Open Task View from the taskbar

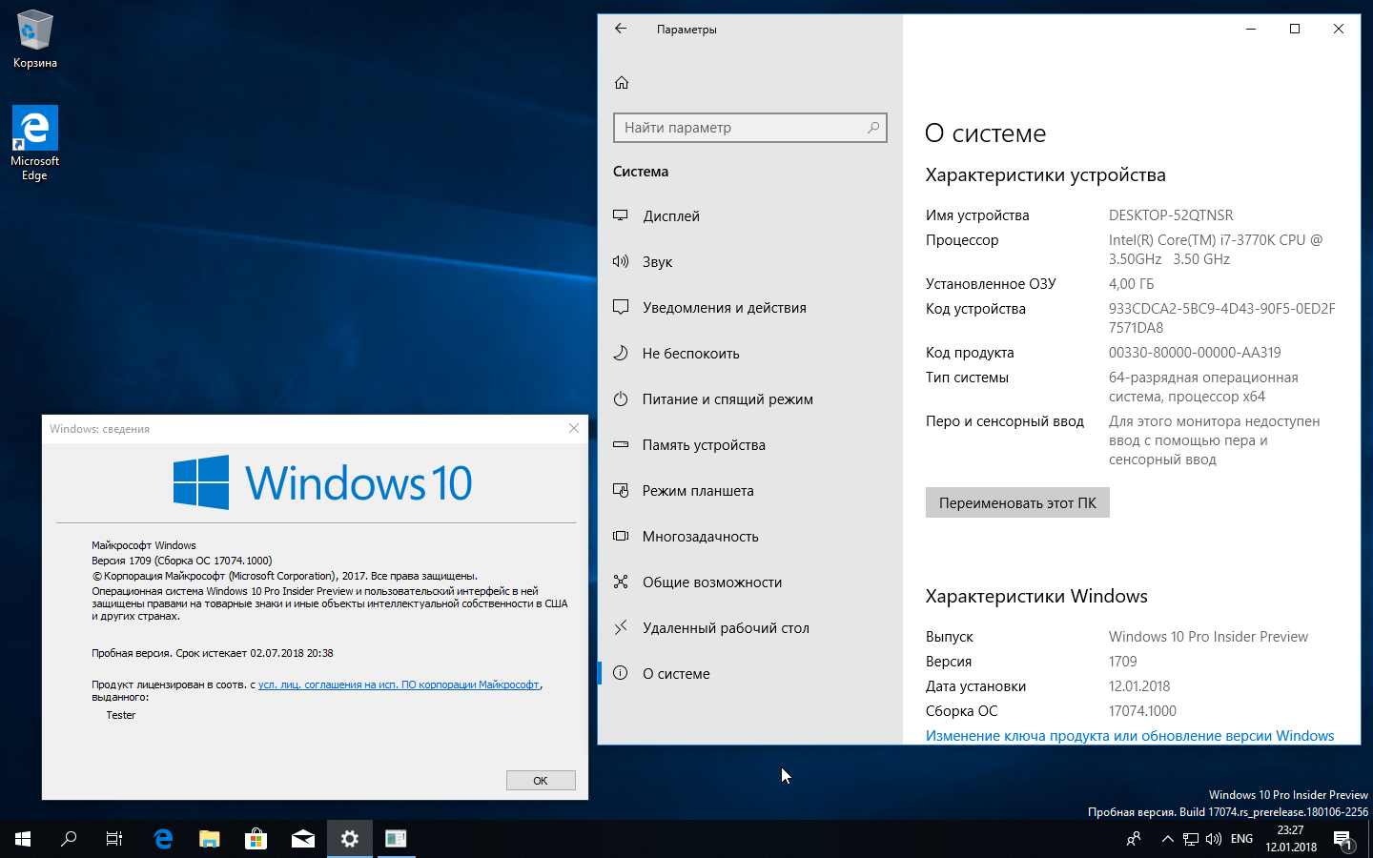click(114, 839)
